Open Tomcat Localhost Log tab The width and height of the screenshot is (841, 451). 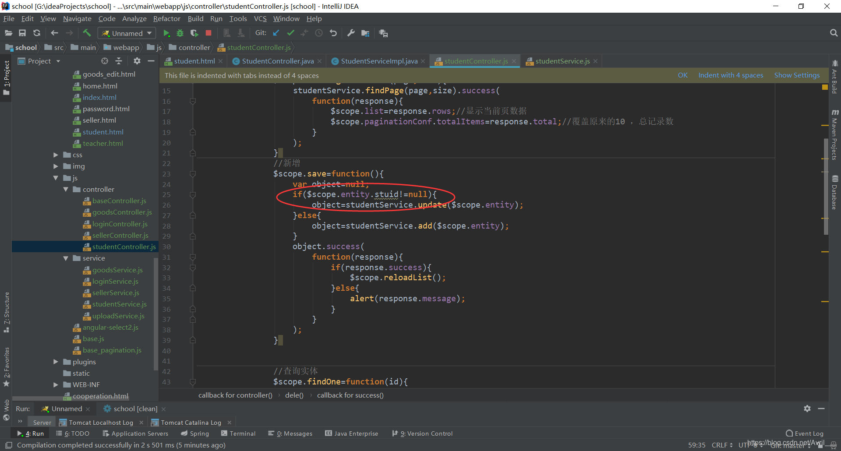click(101, 423)
